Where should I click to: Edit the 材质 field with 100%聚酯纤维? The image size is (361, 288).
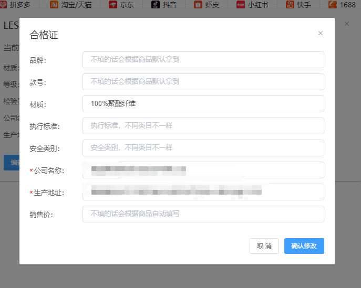coord(203,104)
